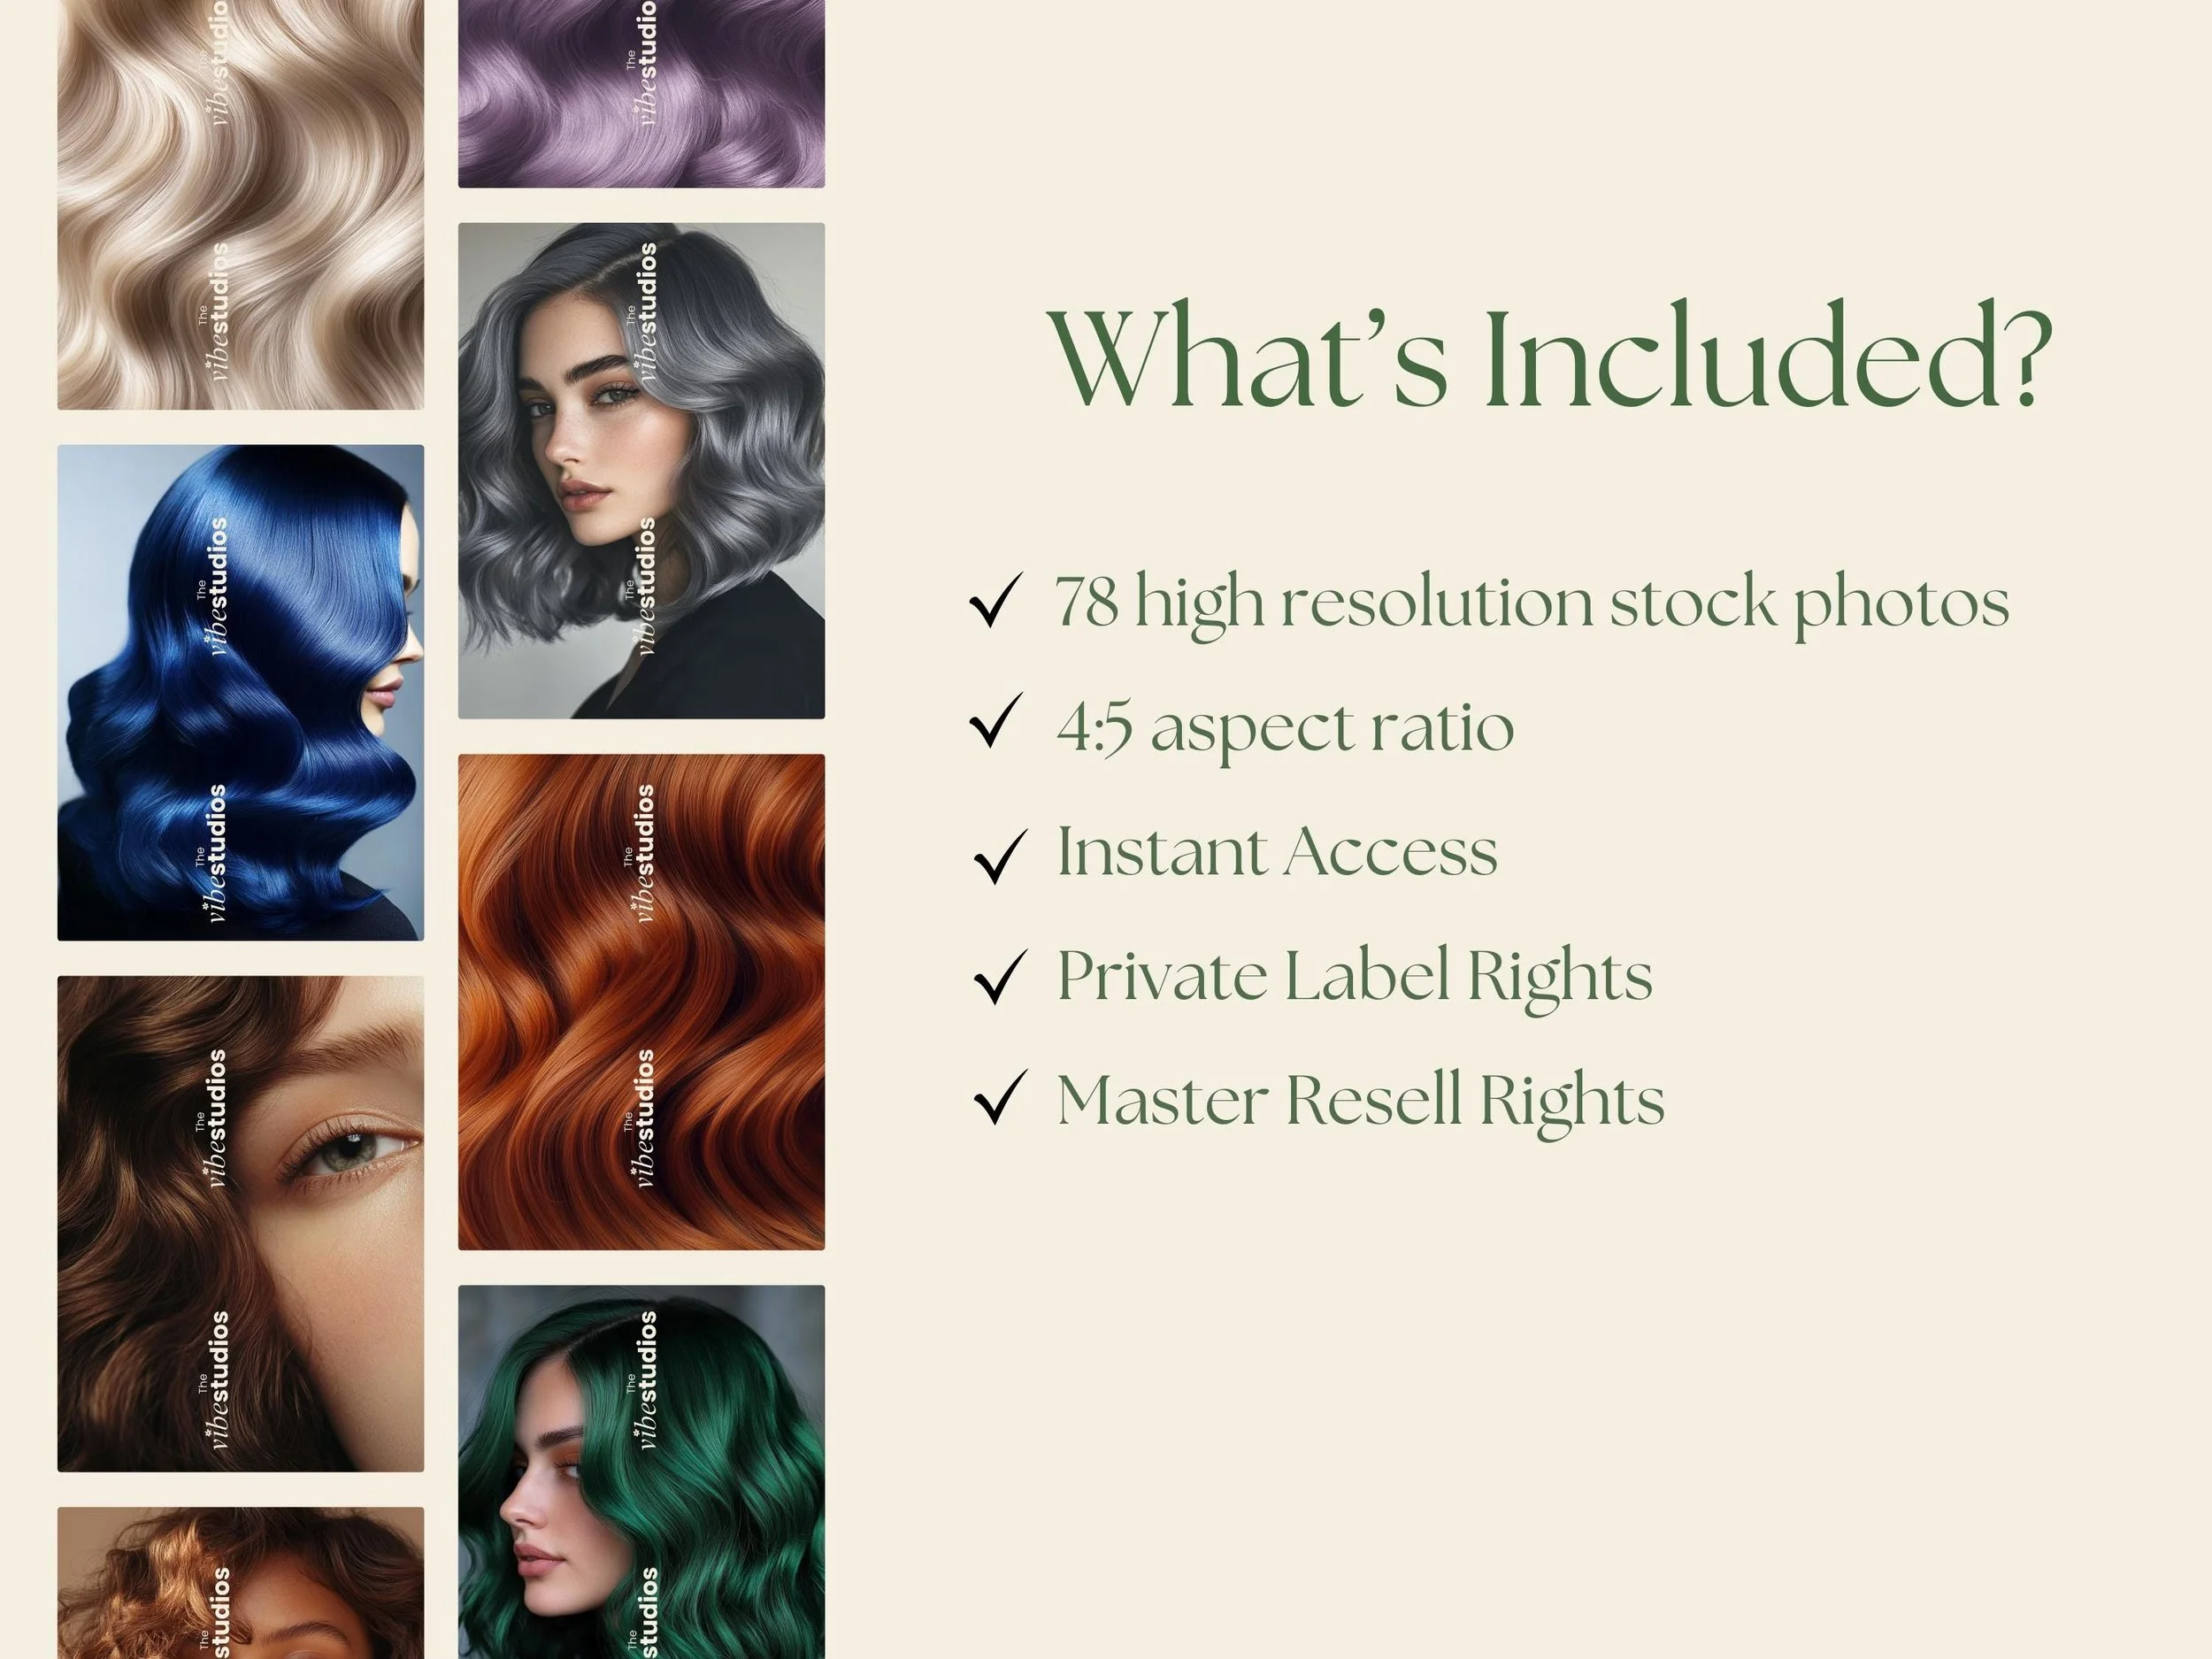Viewport: 2212px width, 1659px height.
Task: Click the Instant Access text
Action: click(1277, 851)
